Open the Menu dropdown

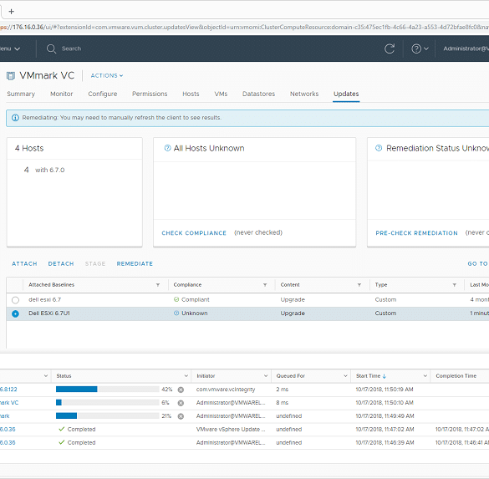click(10, 48)
